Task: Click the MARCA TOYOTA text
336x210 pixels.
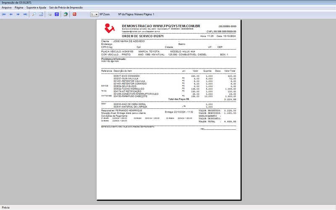Action: point(149,52)
